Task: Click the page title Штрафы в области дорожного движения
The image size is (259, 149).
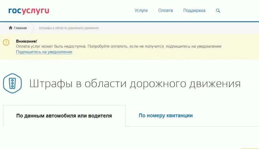Action: [x=135, y=84]
